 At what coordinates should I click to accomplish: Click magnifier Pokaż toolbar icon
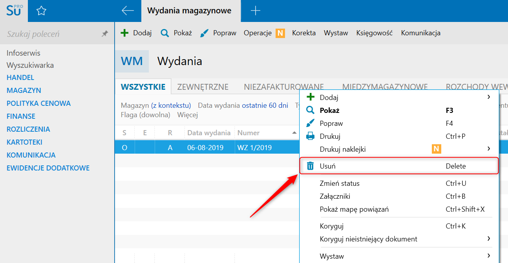click(x=165, y=33)
